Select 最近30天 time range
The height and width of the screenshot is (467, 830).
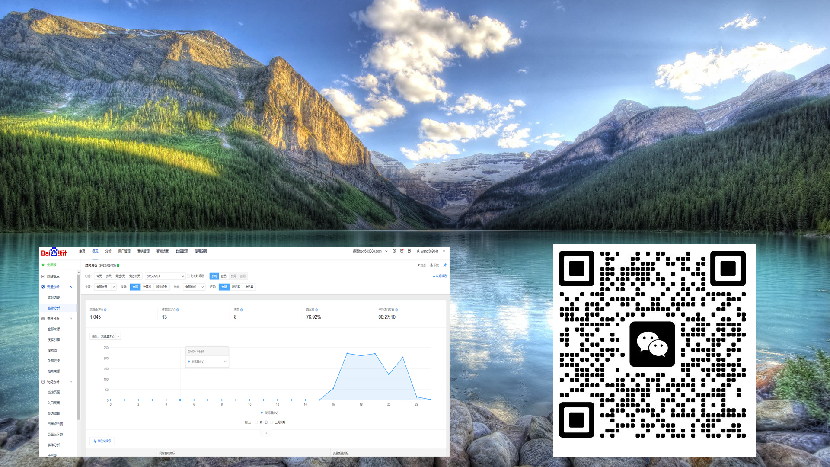(135, 276)
